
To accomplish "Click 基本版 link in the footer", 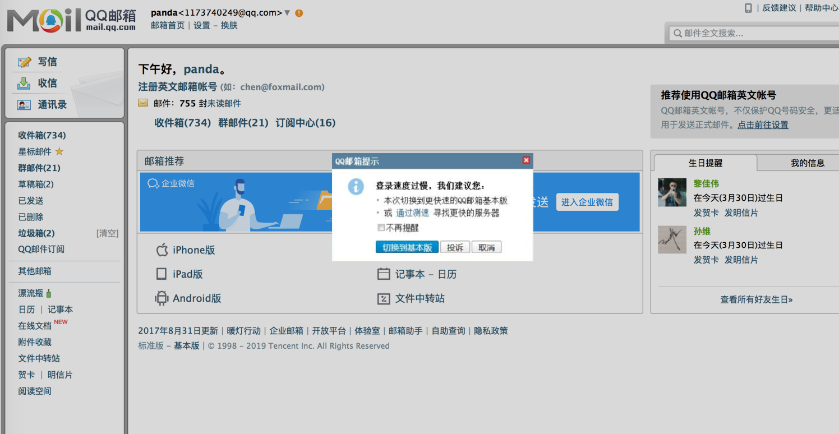I will 187,345.
